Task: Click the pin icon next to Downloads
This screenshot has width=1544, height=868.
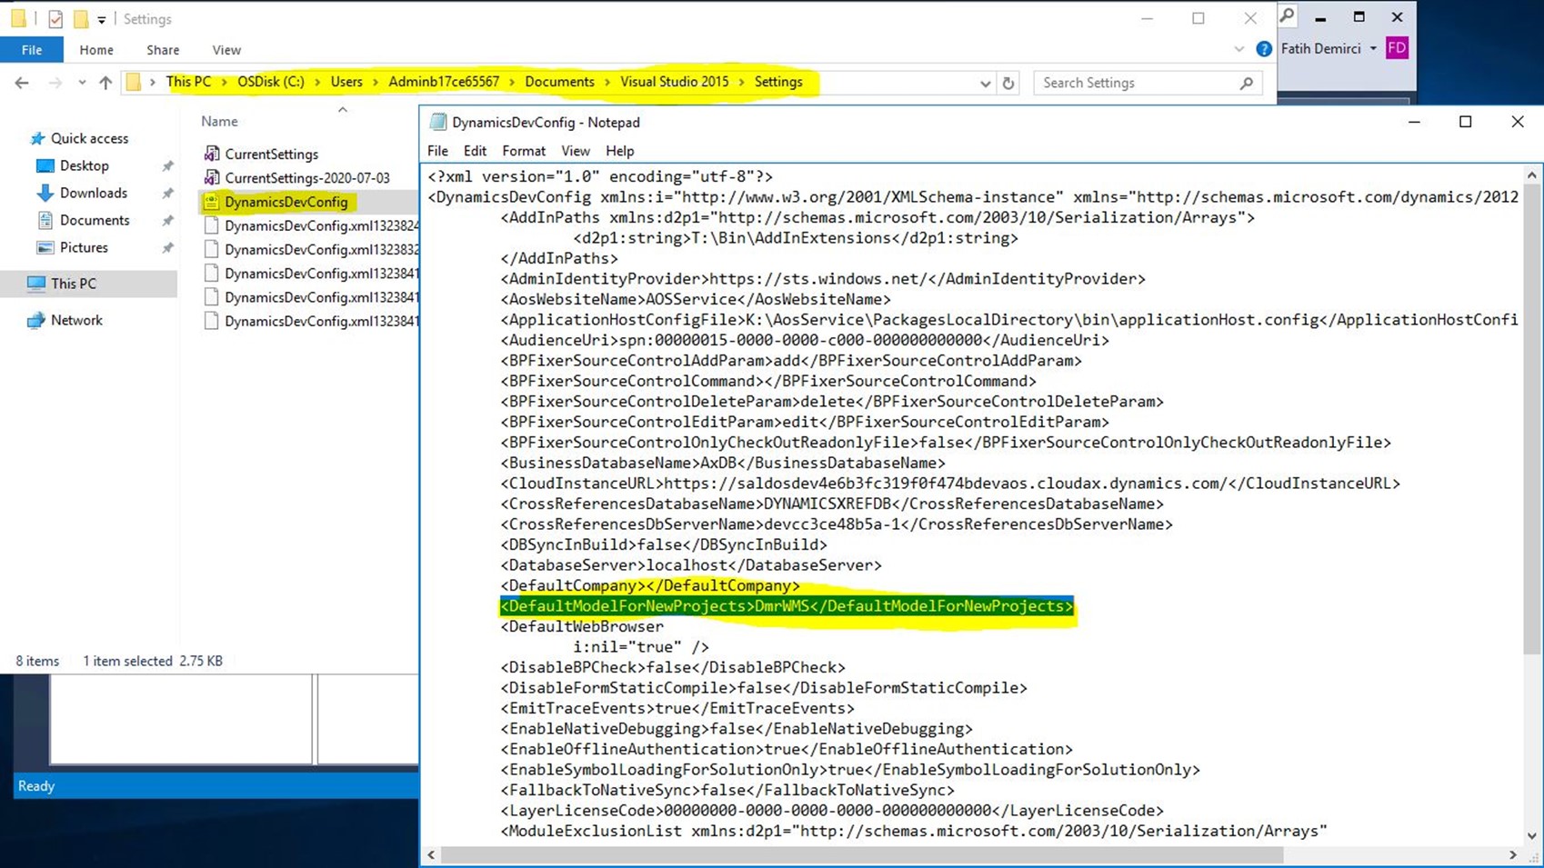Action: pos(167,194)
